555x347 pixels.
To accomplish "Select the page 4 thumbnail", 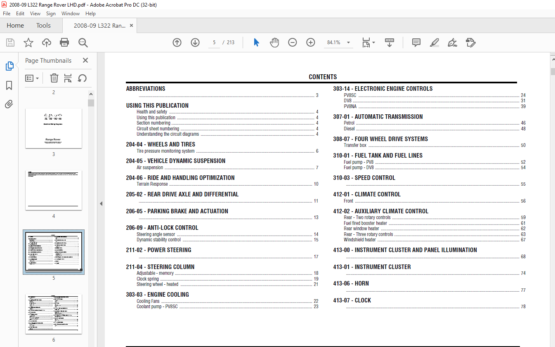I will tap(54, 190).
